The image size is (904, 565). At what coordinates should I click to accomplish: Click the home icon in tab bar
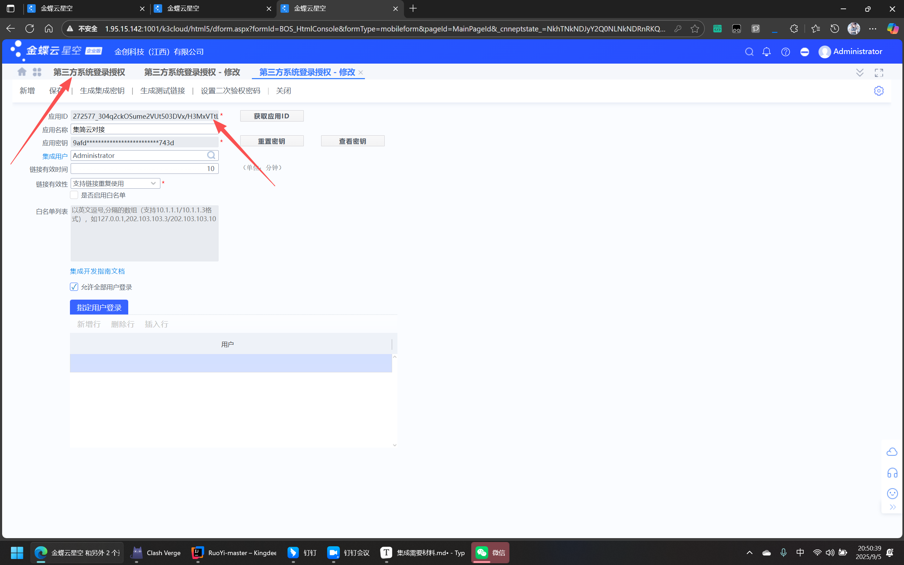(x=22, y=72)
